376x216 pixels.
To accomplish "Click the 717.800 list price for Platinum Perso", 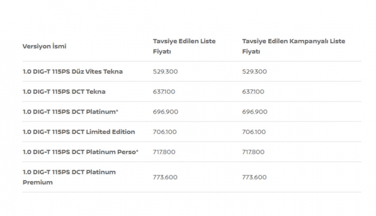I will (165, 152).
